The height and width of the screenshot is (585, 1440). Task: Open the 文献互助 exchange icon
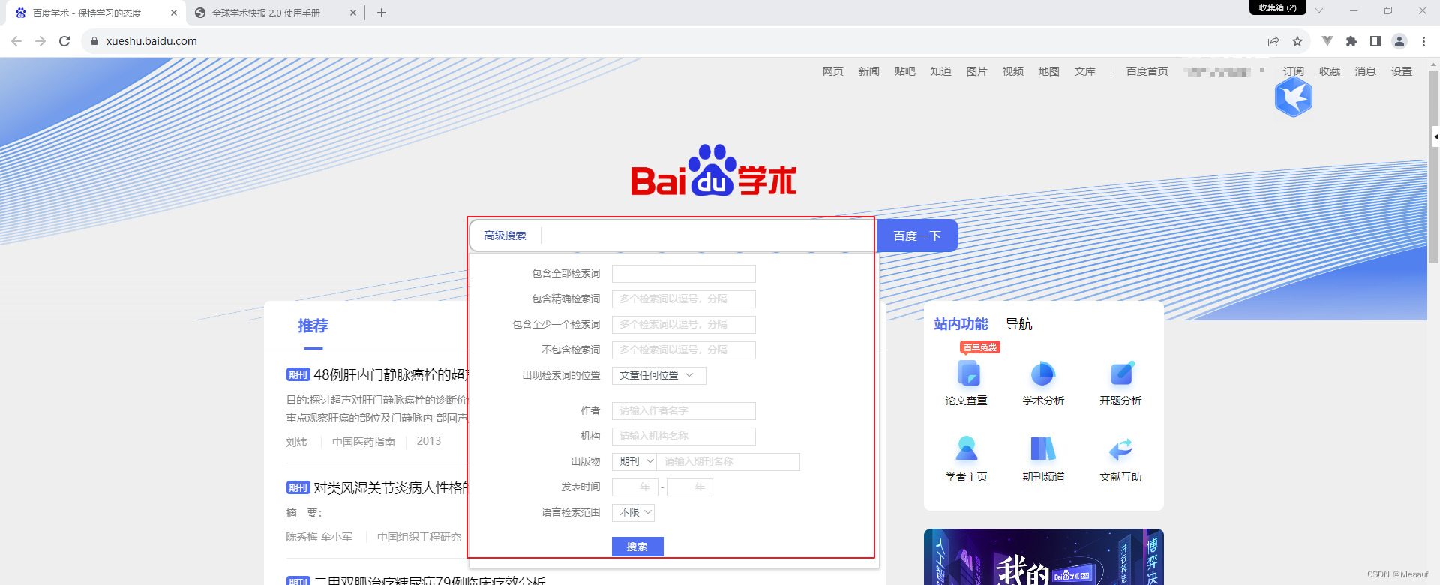(x=1120, y=449)
